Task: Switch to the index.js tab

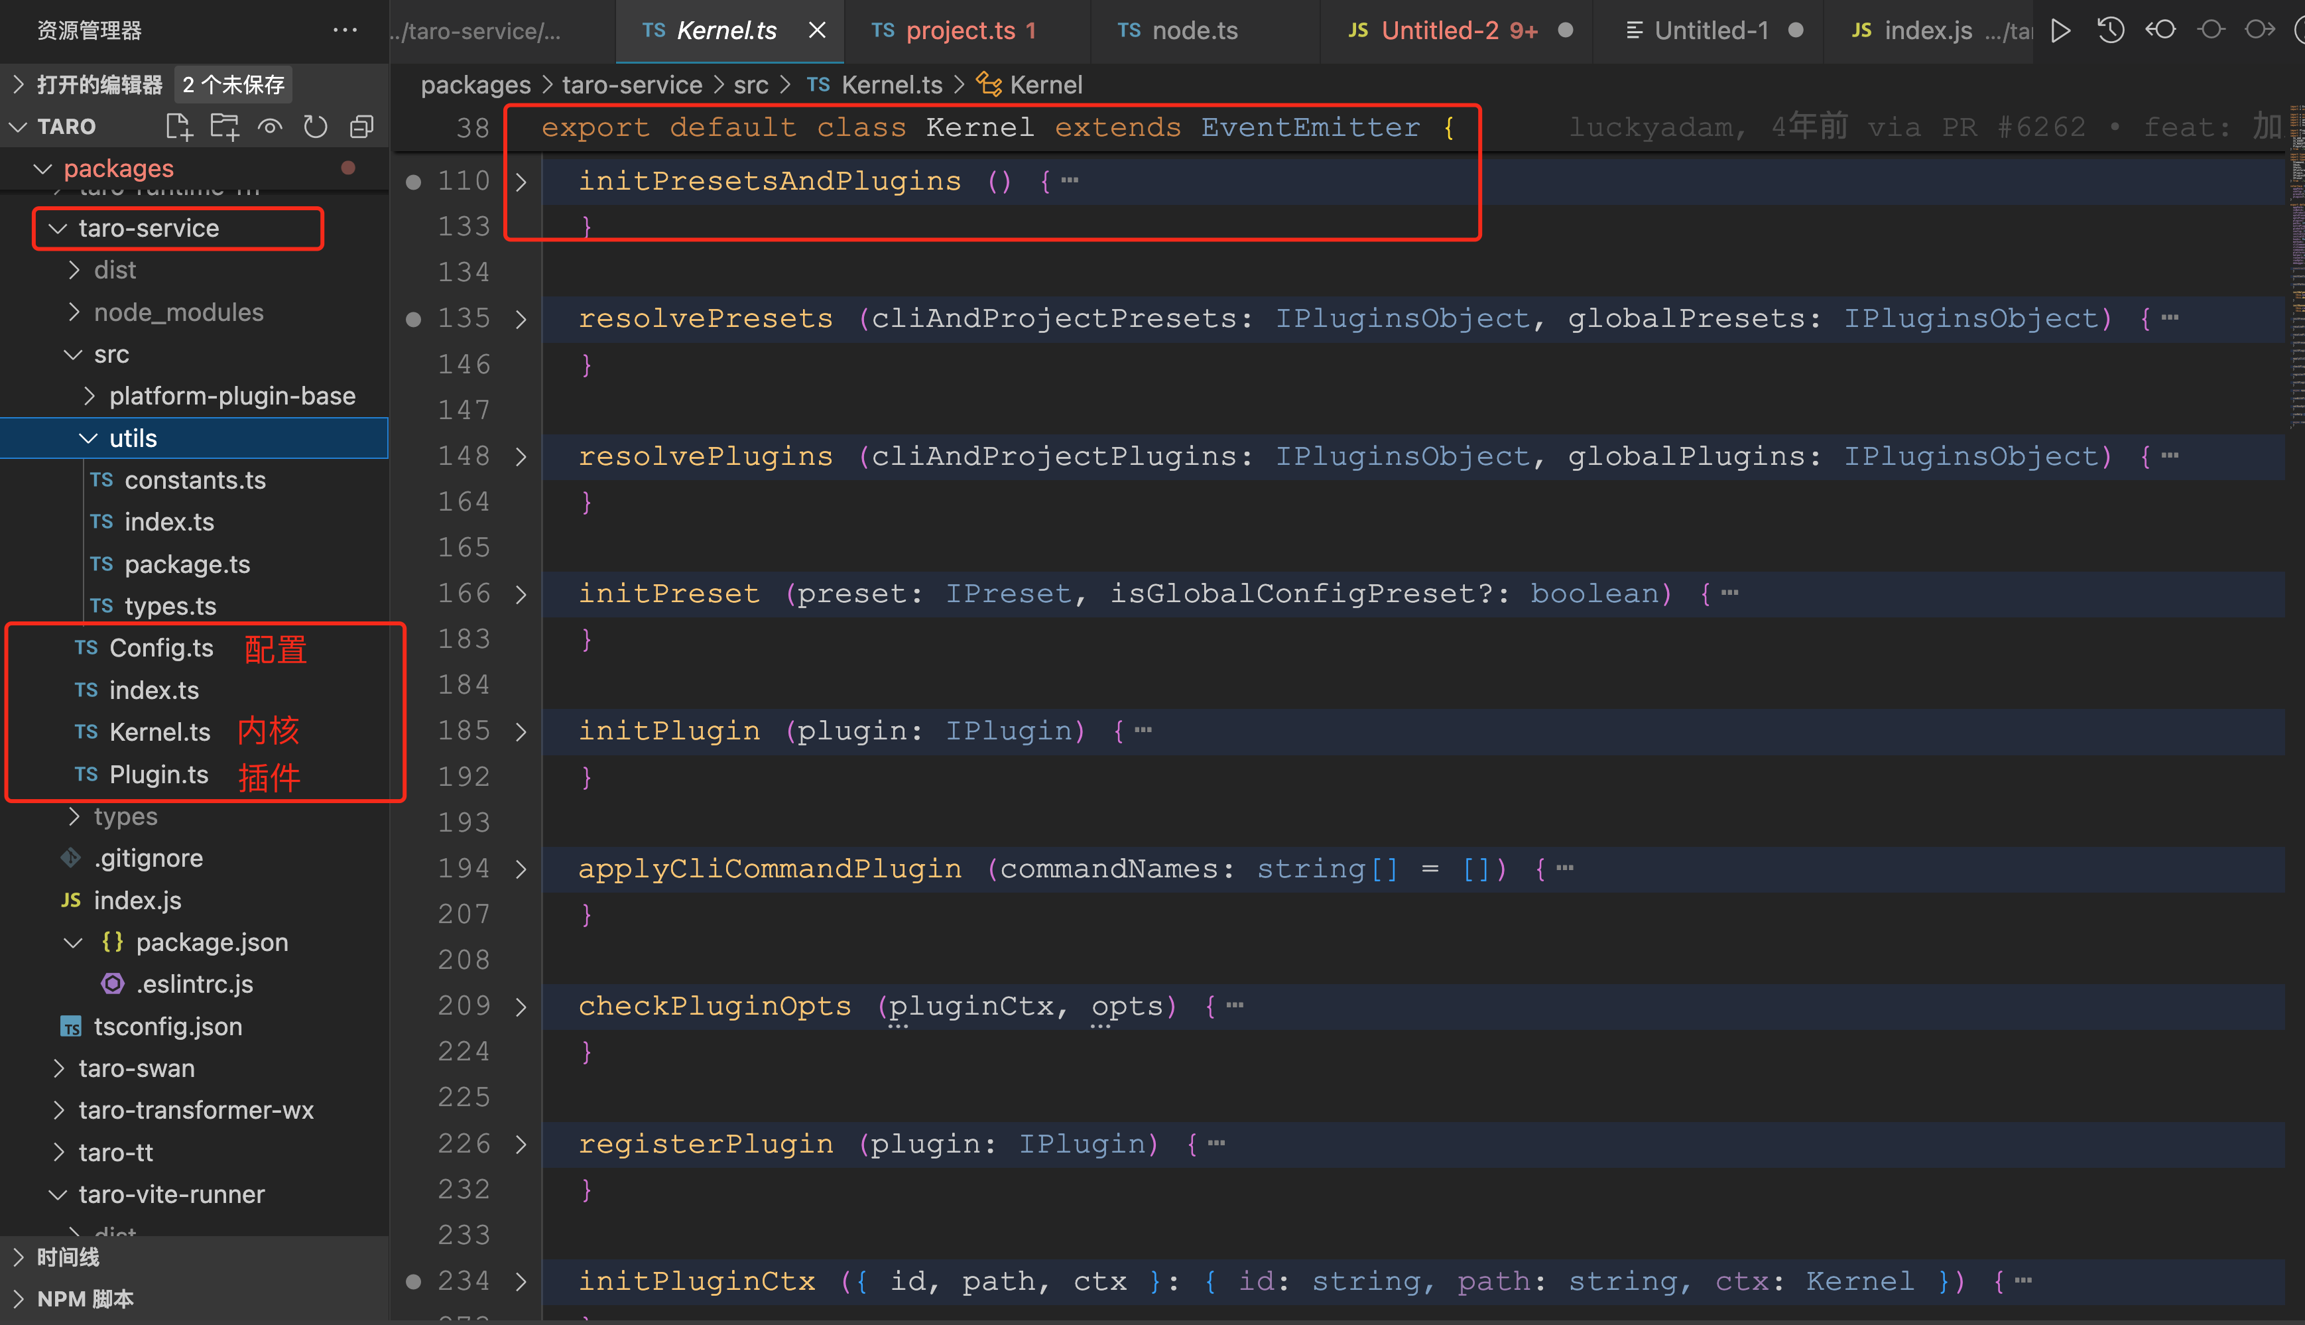Action: [x=1928, y=31]
